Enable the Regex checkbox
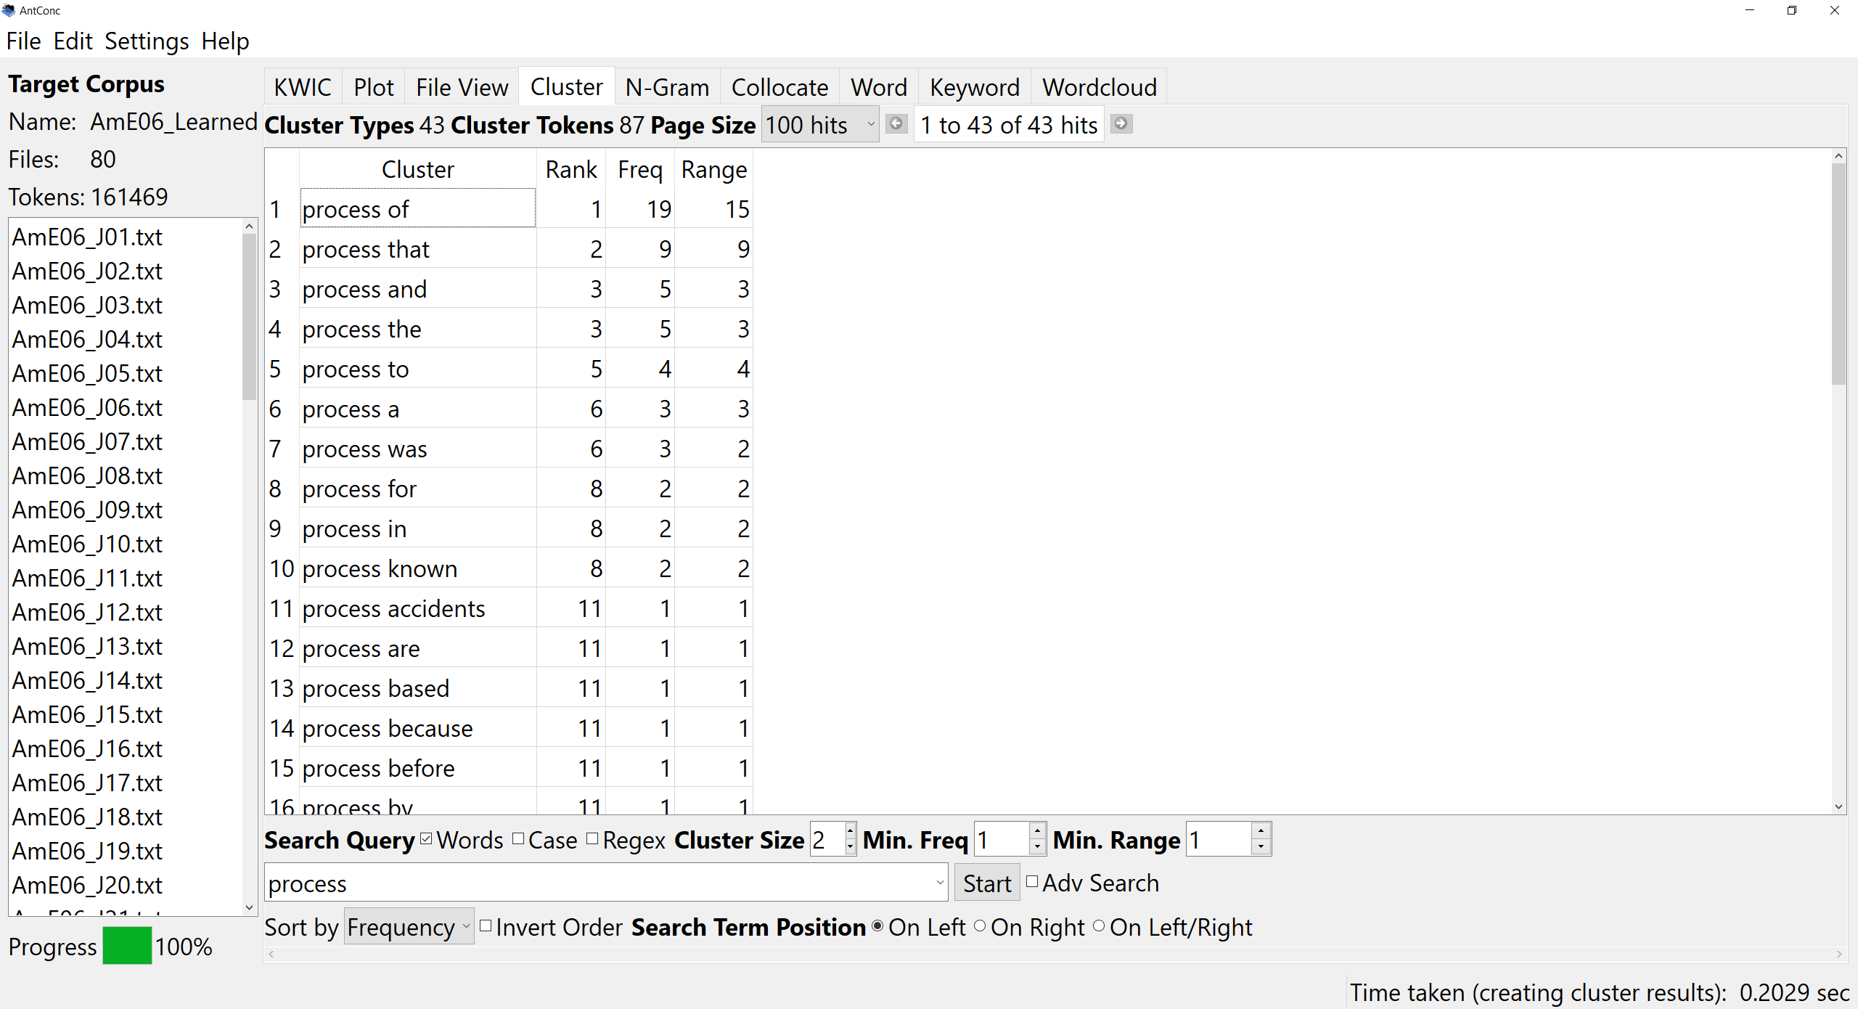The image size is (1858, 1009). (x=592, y=841)
